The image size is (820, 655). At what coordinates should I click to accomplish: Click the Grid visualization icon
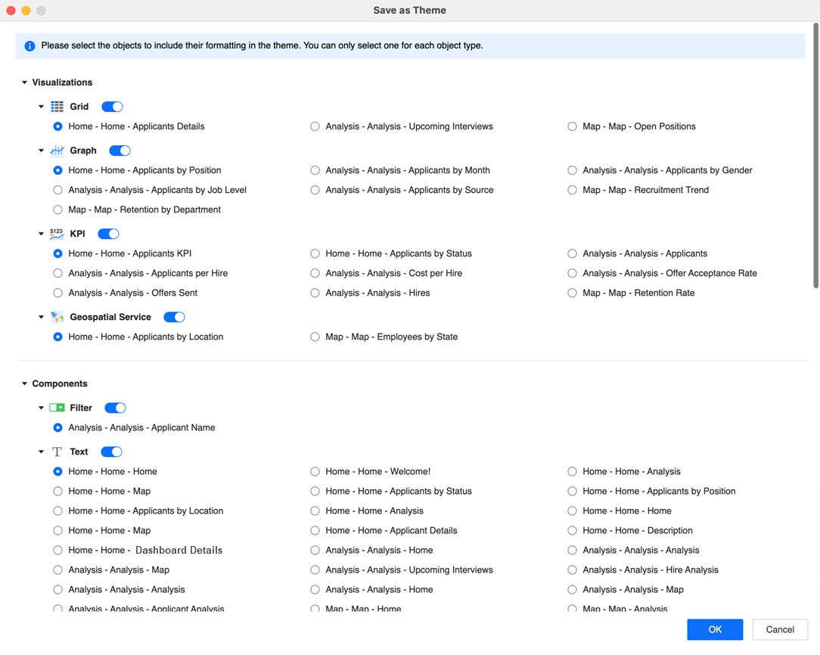(x=57, y=107)
